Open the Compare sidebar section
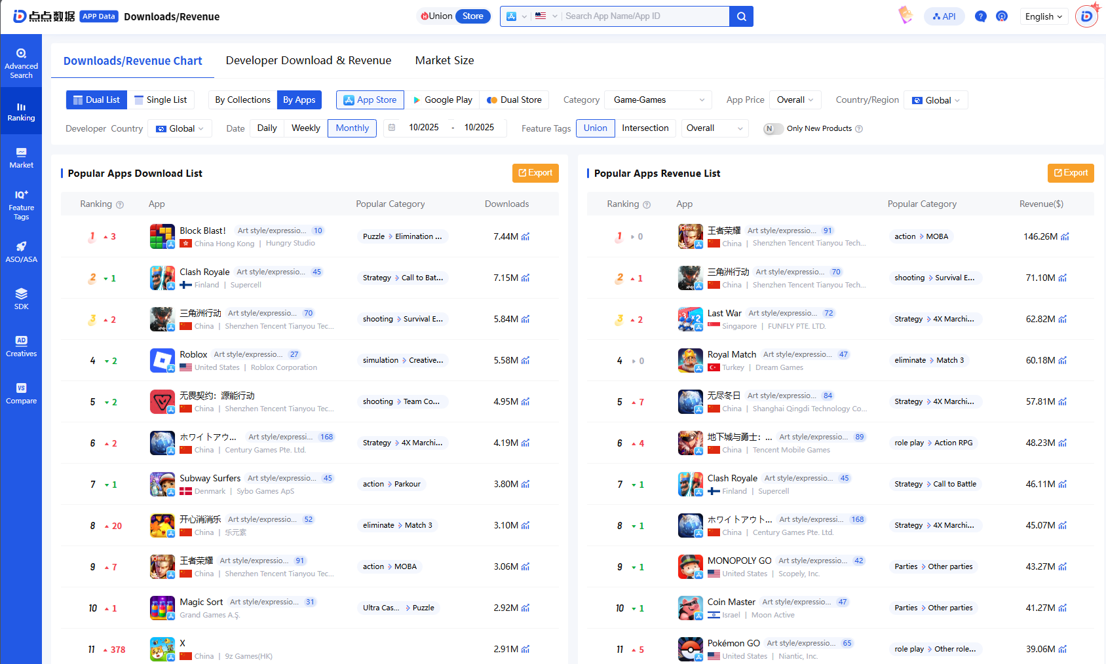The width and height of the screenshot is (1106, 664). (x=21, y=394)
